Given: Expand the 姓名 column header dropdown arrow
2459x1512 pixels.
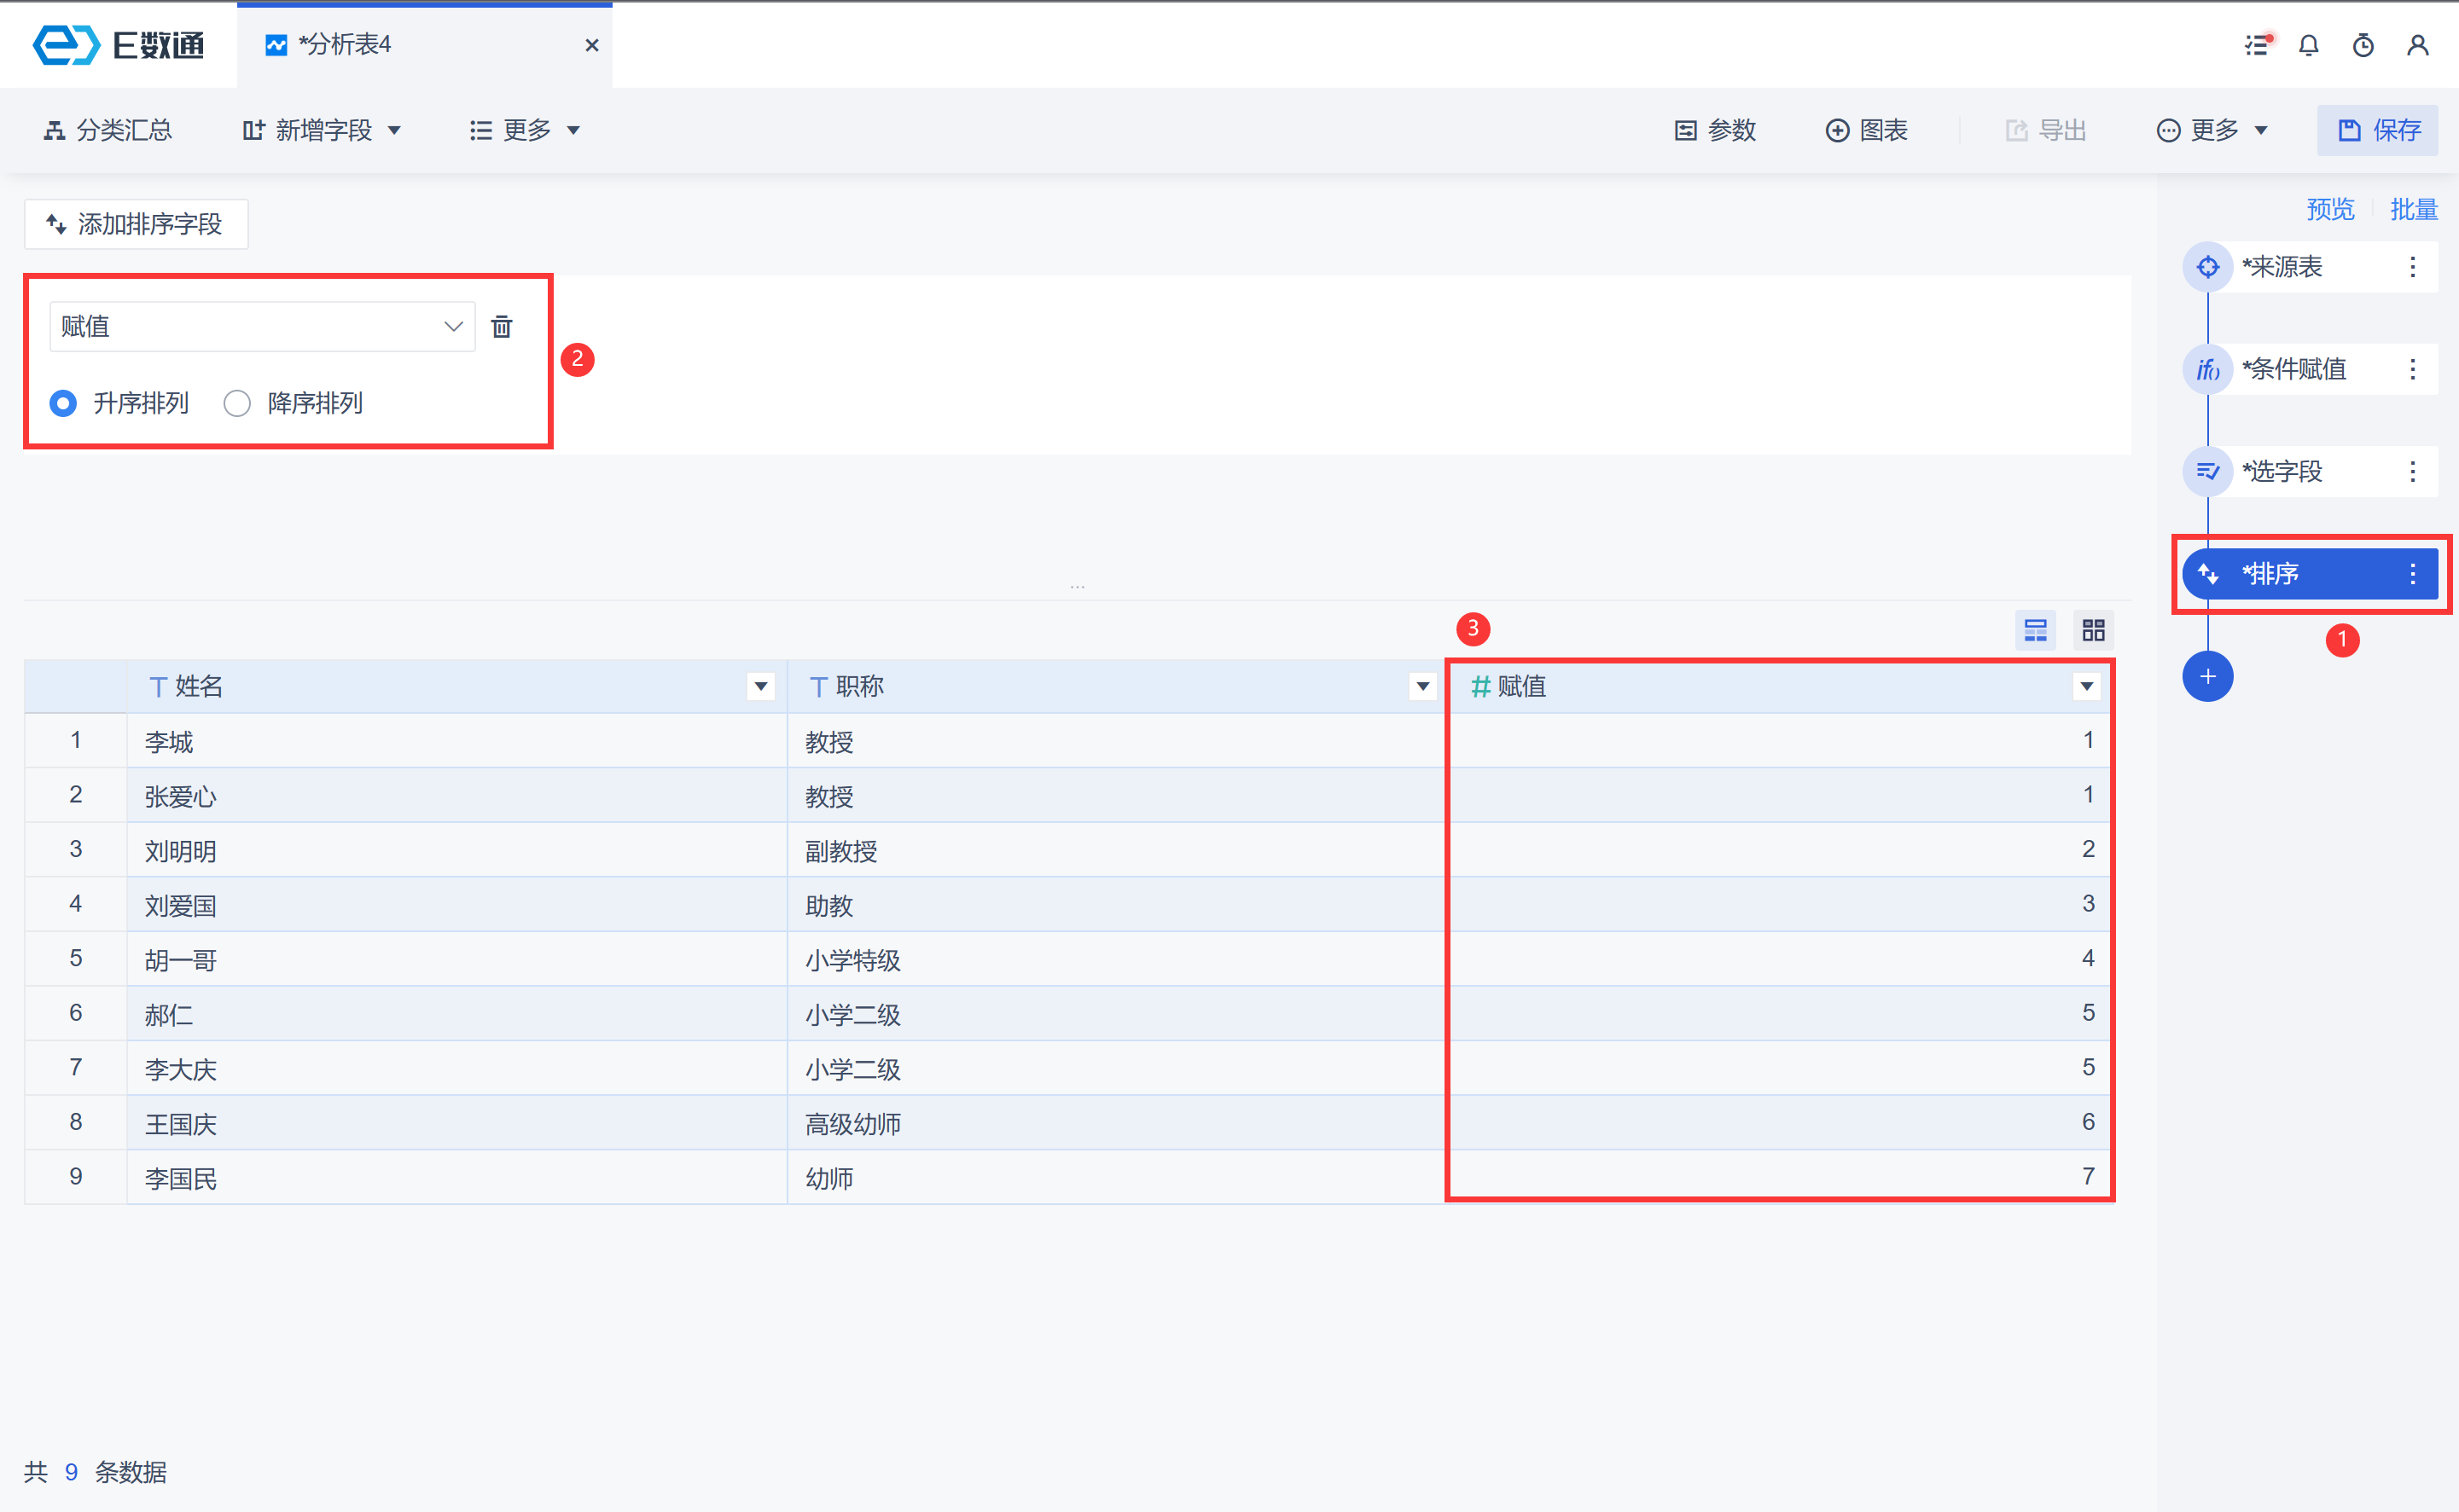Looking at the screenshot, I should 760,686.
